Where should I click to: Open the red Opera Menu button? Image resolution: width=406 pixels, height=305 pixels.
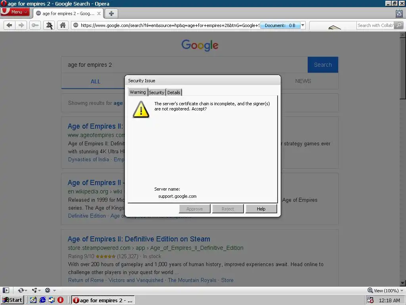point(15,12)
